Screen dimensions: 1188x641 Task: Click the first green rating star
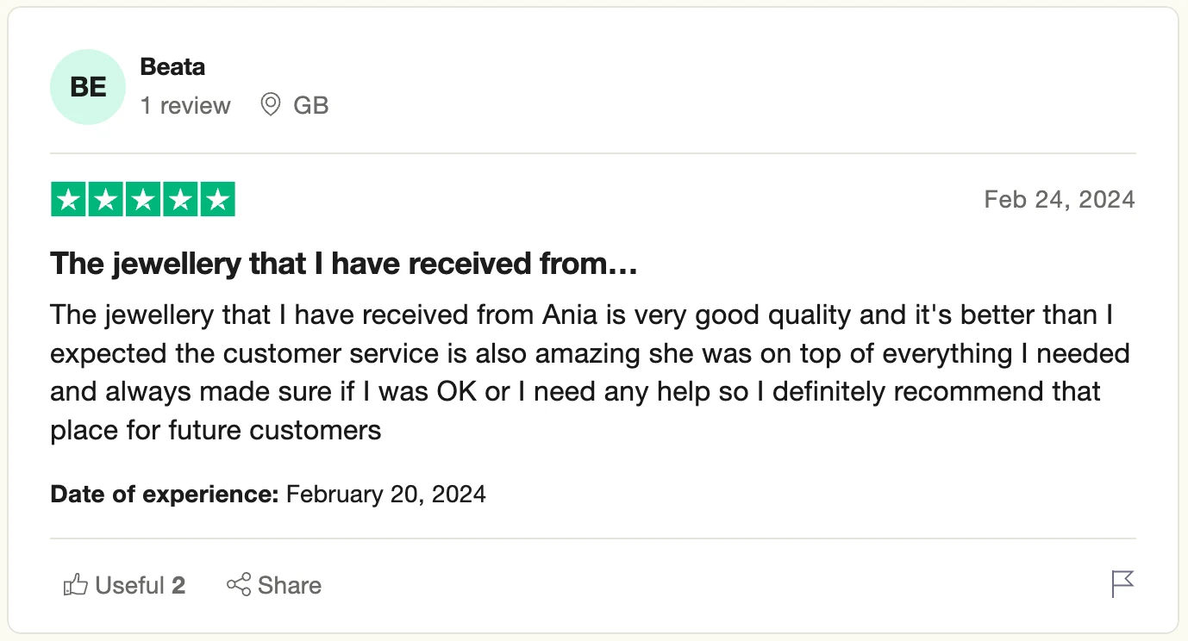click(68, 200)
